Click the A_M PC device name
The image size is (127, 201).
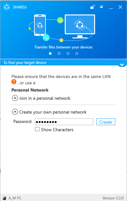[15, 198]
